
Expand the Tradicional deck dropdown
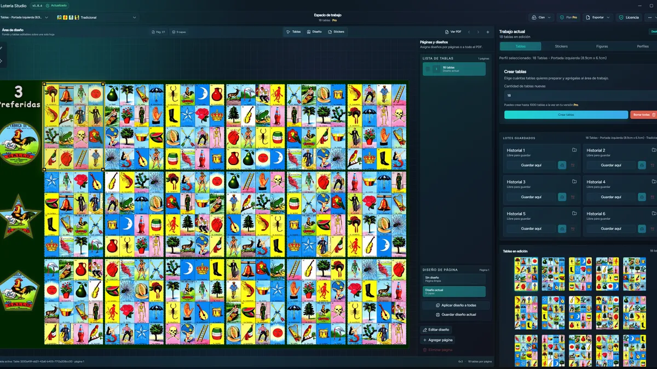(x=96, y=17)
